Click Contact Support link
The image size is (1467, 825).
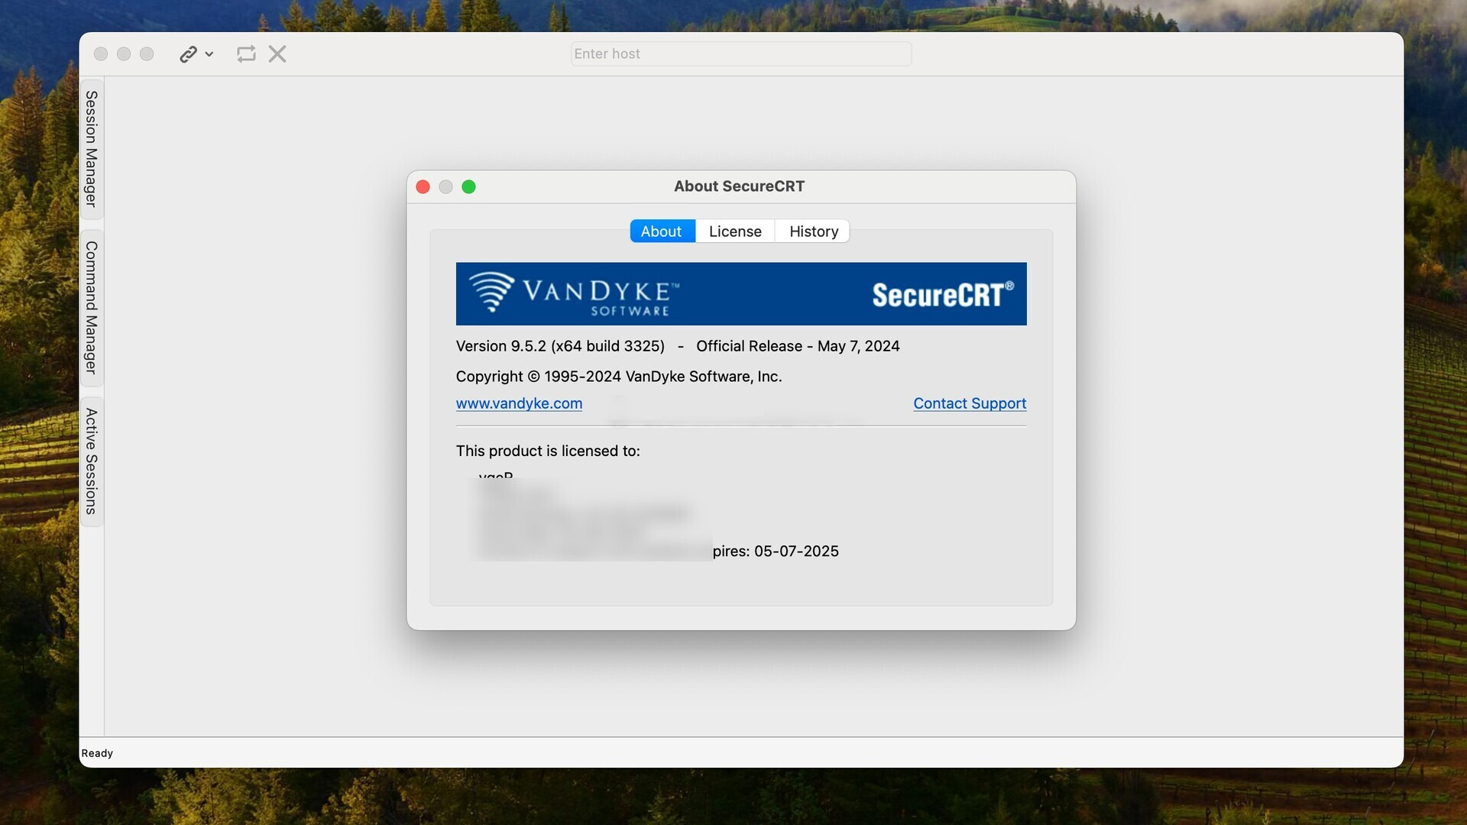[x=970, y=403]
